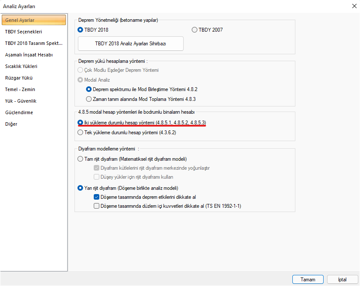Switch to TBDY 2018 Tasarım Spektrumu tab
Viewport: 360px width, 286px height.
[33, 43]
